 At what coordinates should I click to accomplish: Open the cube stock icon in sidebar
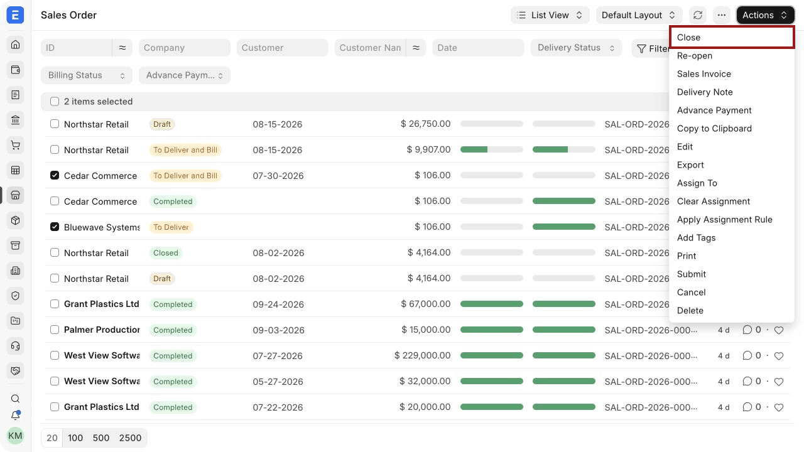(x=16, y=220)
